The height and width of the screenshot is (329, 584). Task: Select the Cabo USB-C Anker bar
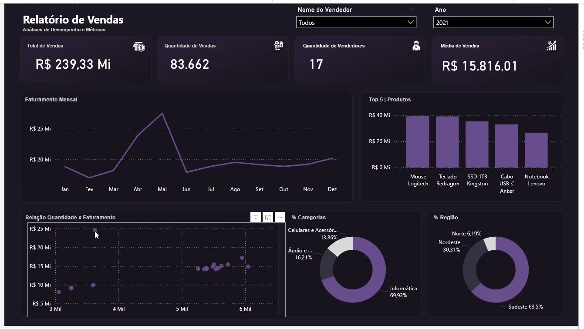coord(506,146)
